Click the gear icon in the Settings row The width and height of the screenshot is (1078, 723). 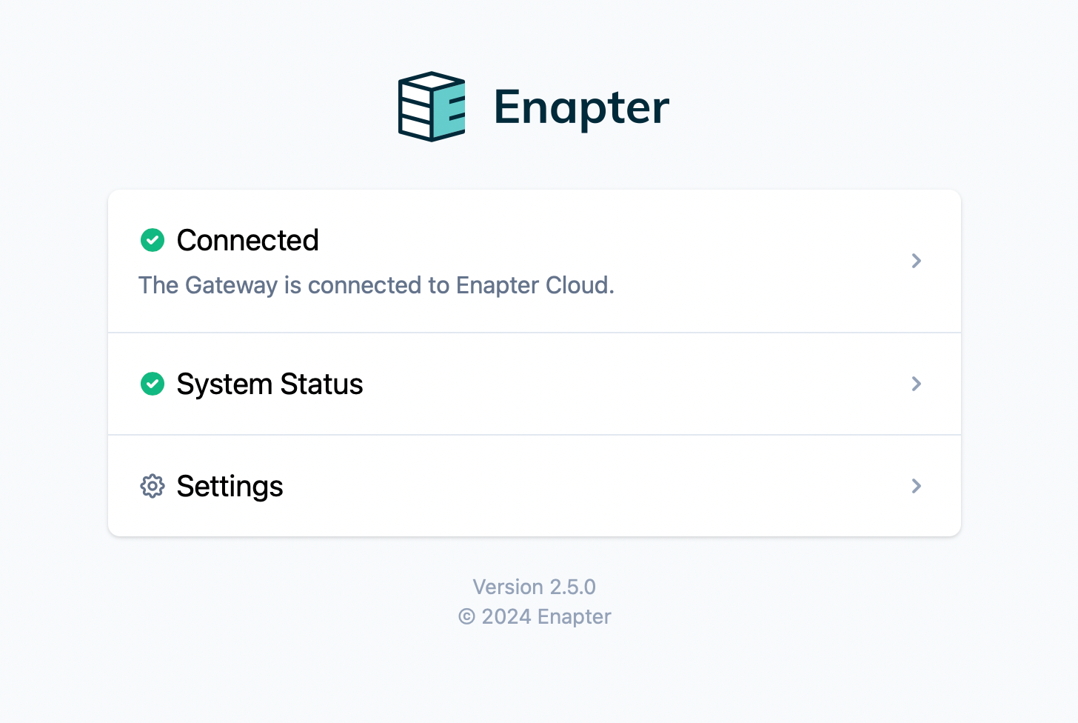152,486
